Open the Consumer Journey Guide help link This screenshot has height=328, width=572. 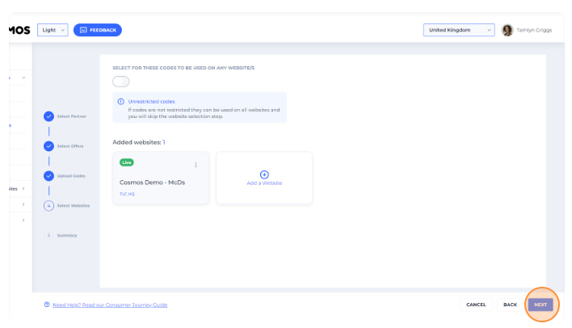tap(111, 305)
